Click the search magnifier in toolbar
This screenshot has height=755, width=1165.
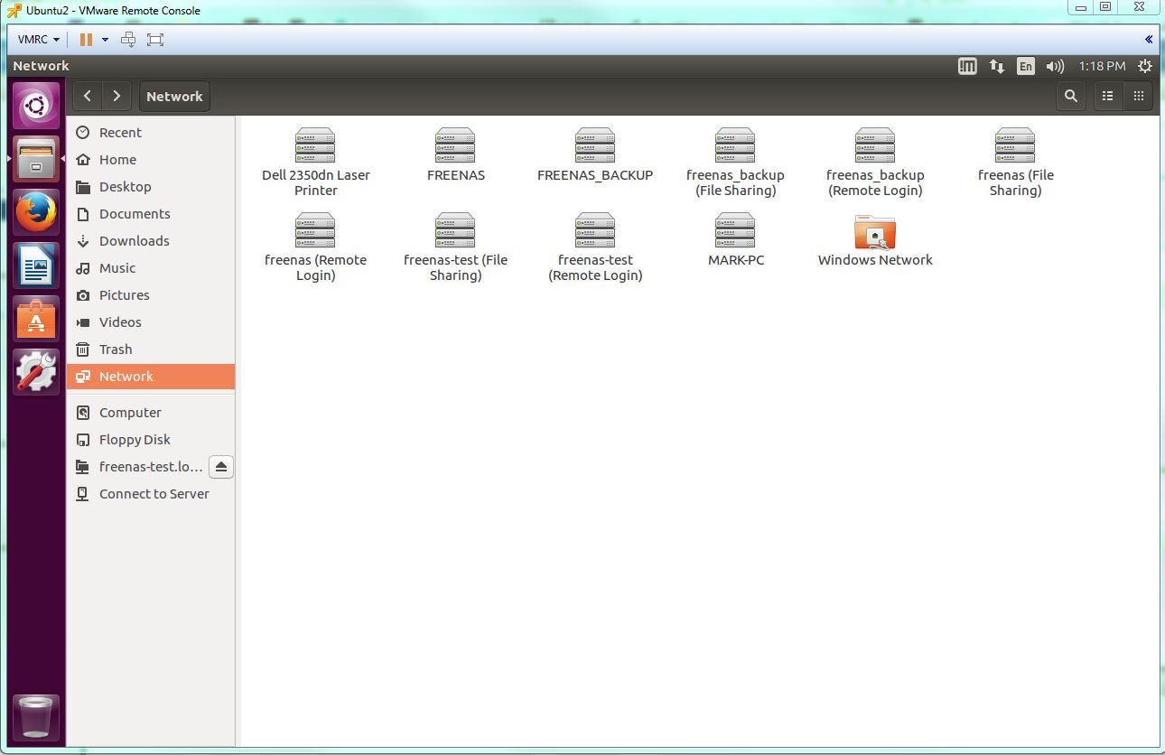1071,96
